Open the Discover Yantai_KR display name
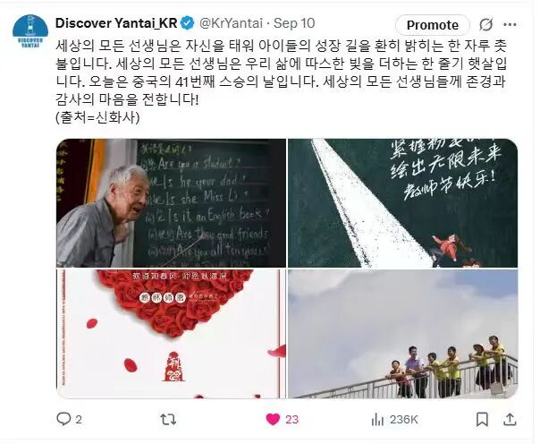 pyautogui.click(x=116, y=23)
